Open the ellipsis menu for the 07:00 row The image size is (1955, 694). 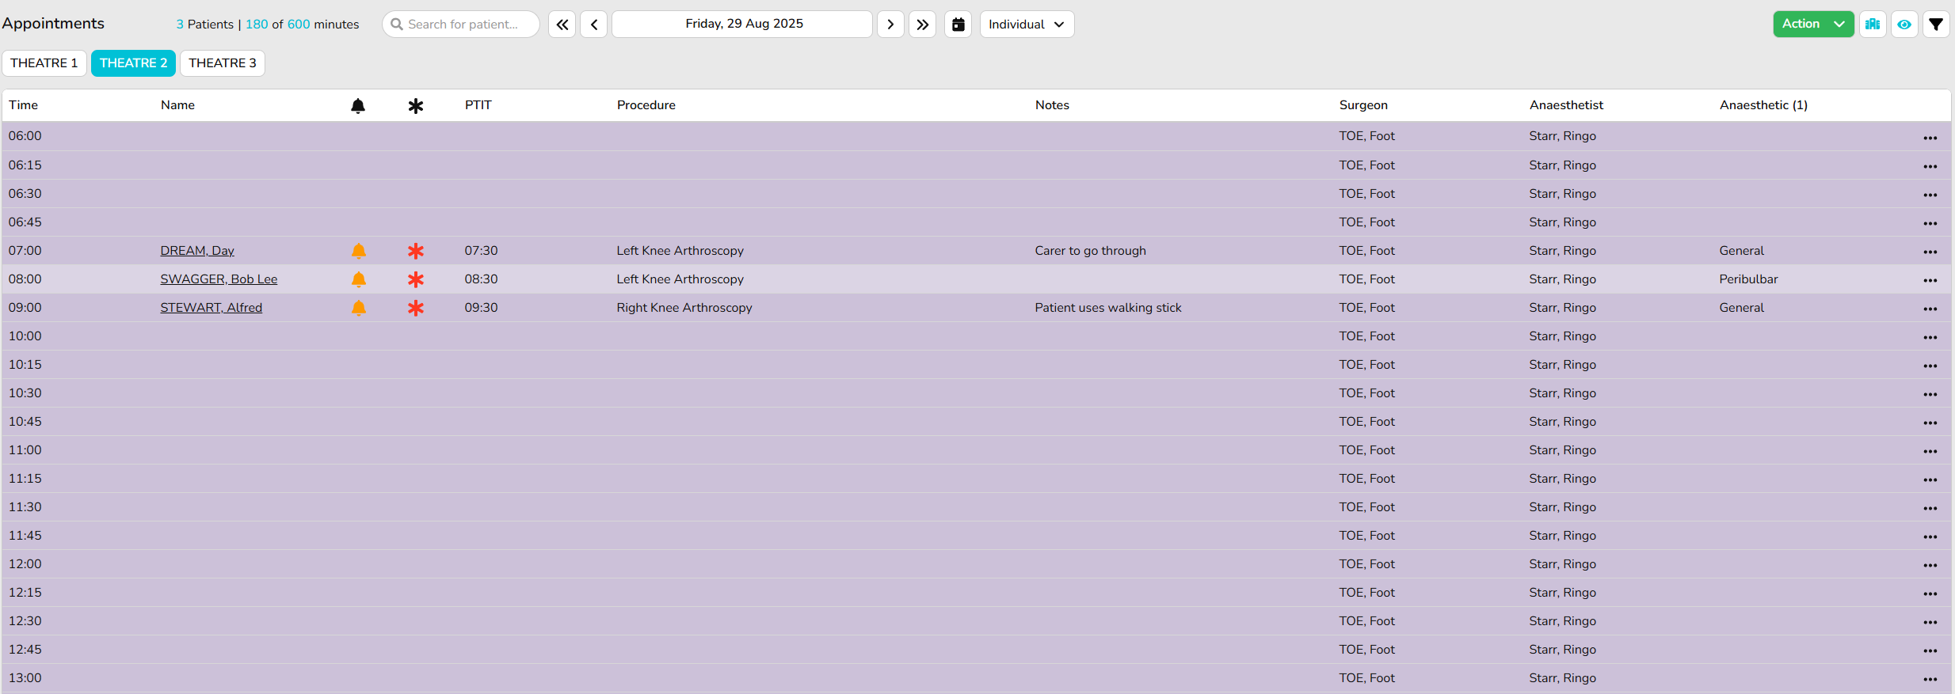coord(1930,252)
